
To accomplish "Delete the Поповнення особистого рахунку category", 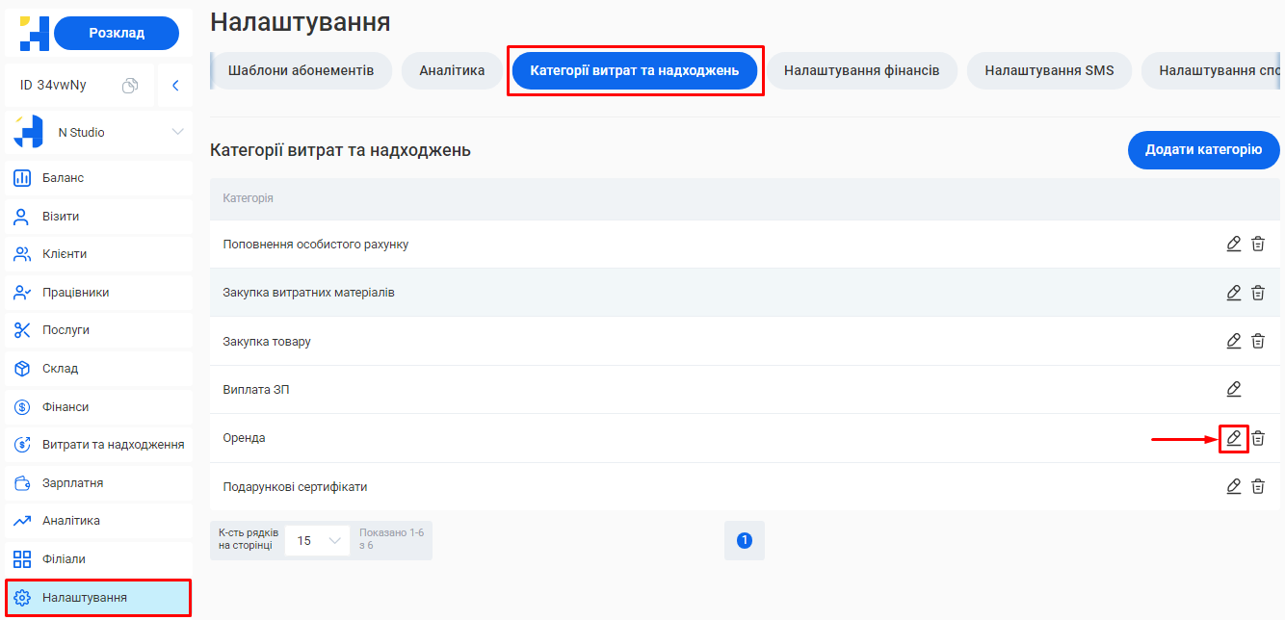I will [x=1259, y=244].
